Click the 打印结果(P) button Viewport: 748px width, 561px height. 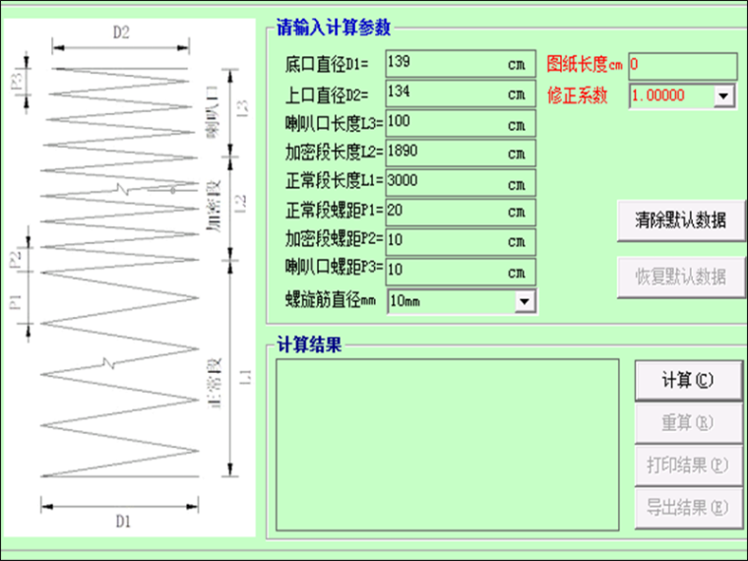tap(687, 466)
